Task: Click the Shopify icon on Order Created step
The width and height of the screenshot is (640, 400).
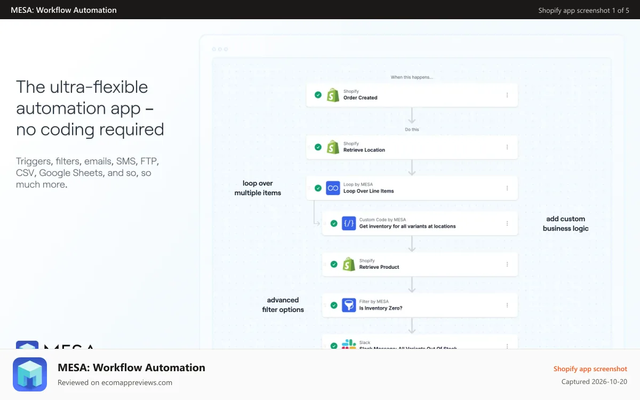Action: (x=333, y=95)
